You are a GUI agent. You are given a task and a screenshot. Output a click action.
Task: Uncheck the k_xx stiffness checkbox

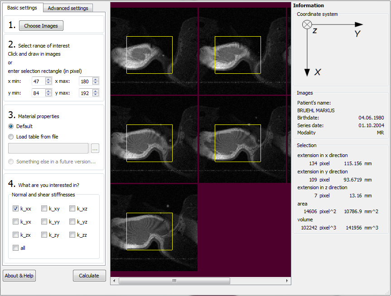click(16, 209)
